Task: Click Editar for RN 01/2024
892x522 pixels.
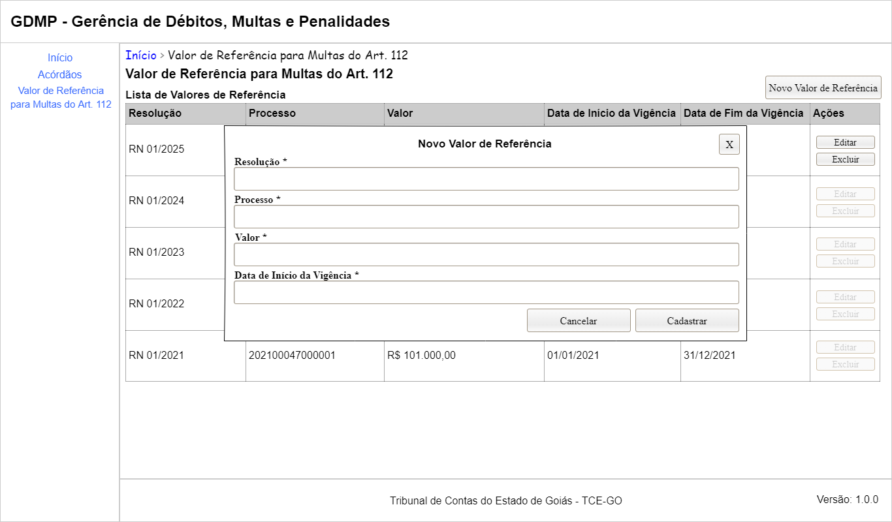Action: 845,194
